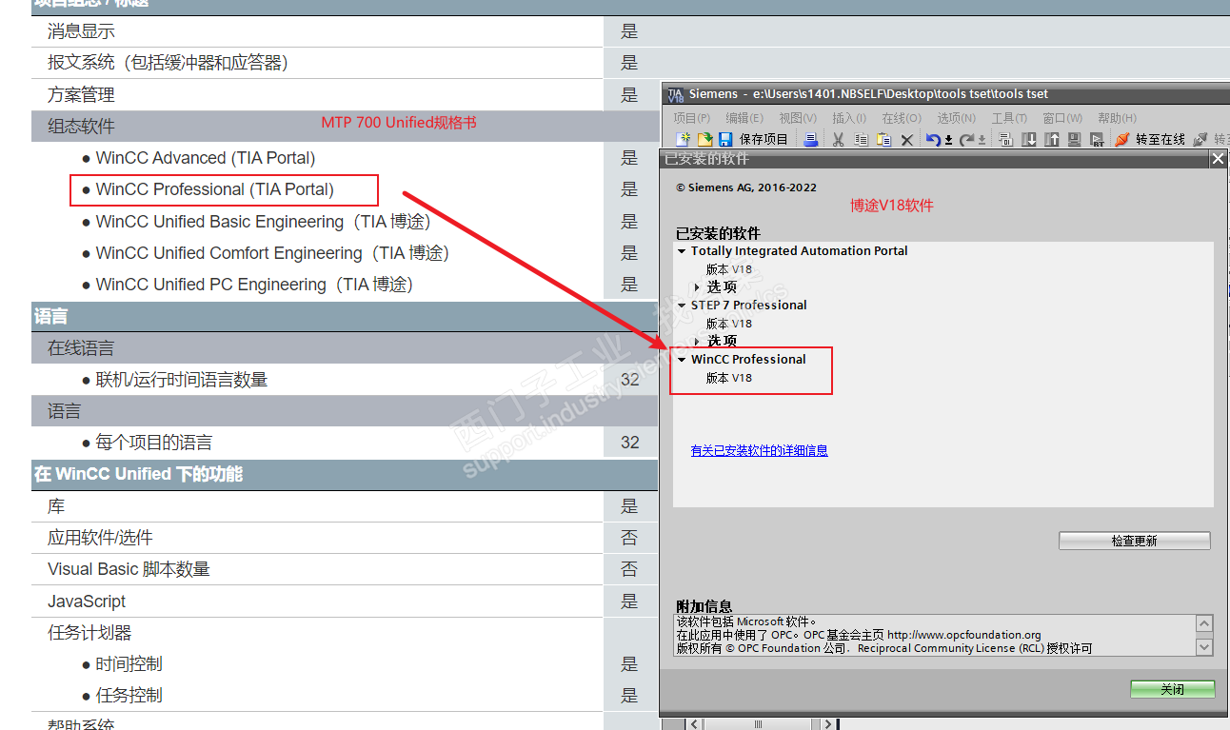Open the undo history dropdown arrow
Viewport: 1230px width, 730px height.
tap(949, 141)
